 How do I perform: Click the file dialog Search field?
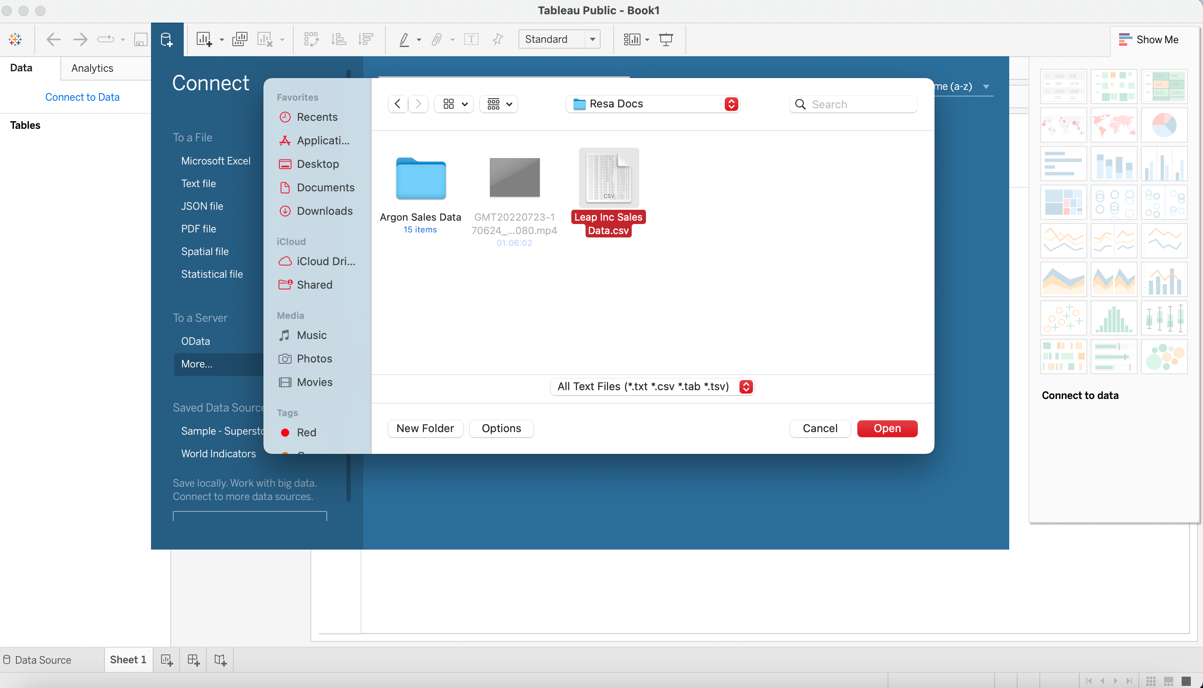tap(859, 104)
